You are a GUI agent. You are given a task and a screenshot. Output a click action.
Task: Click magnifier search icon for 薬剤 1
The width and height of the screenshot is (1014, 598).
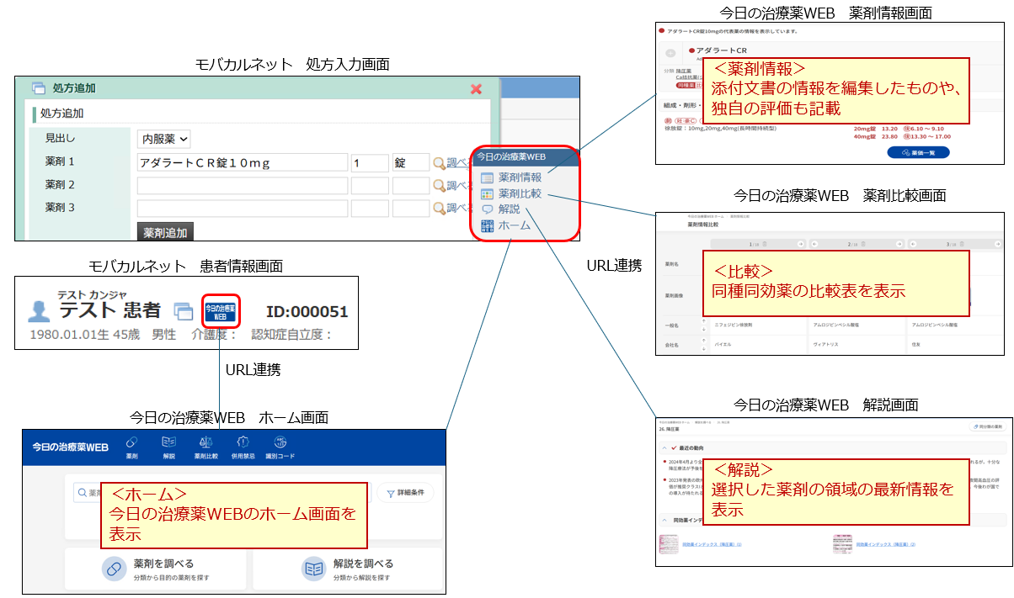[439, 163]
